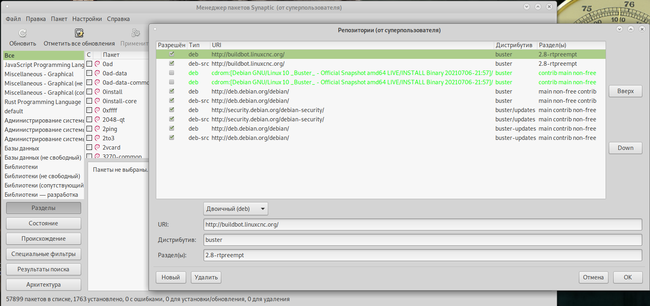Mark the 2048-qt package checkbox
Image resolution: width=650 pixels, height=306 pixels.
click(x=89, y=119)
